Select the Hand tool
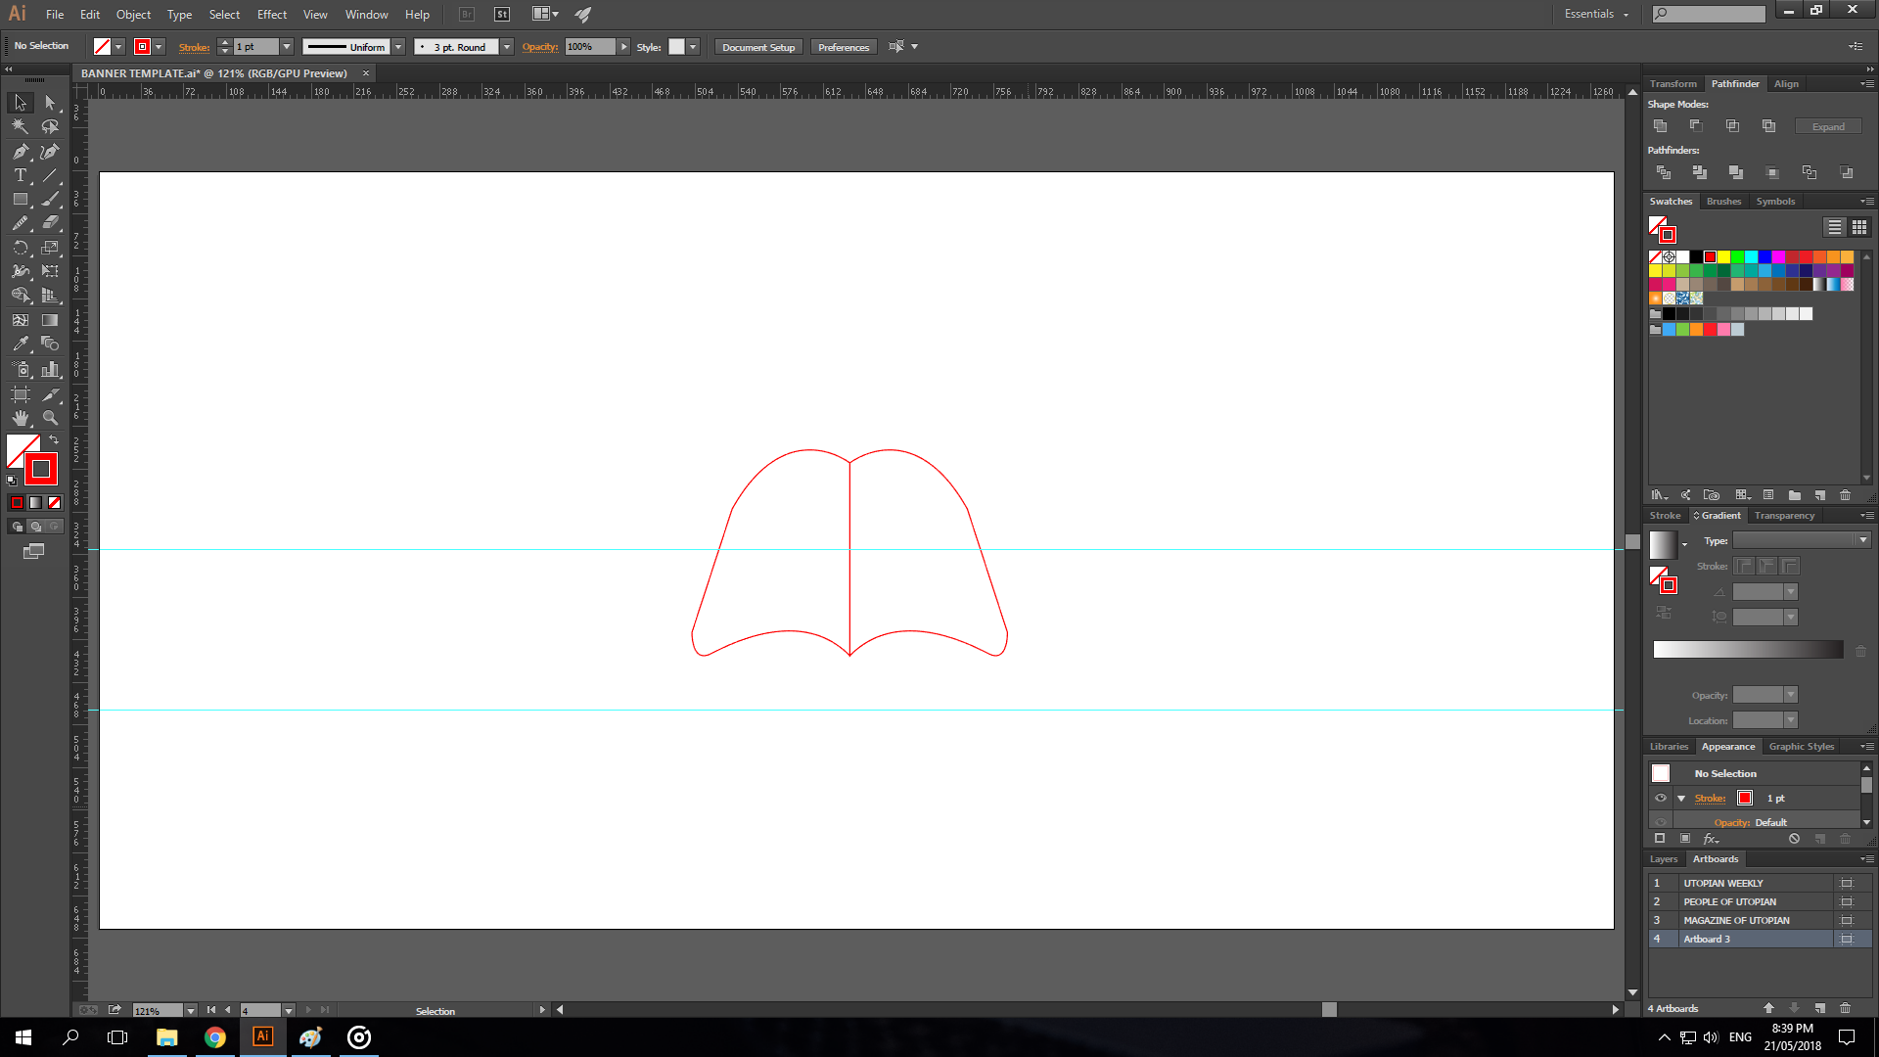The height and width of the screenshot is (1057, 1879). click(21, 418)
